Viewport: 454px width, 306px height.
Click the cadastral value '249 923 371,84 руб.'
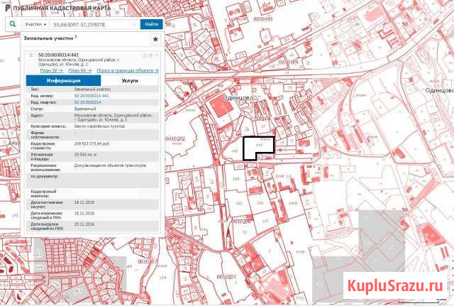[92, 143]
